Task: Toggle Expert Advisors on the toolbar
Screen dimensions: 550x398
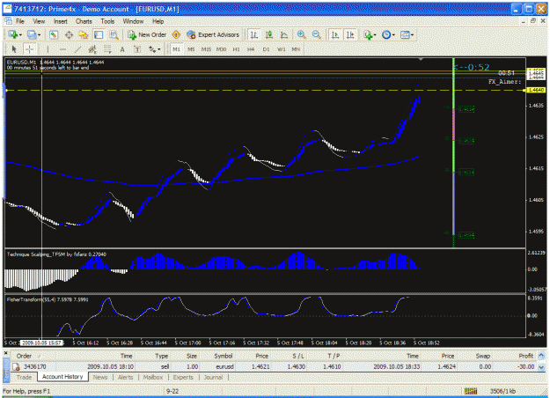Action: click(x=213, y=34)
